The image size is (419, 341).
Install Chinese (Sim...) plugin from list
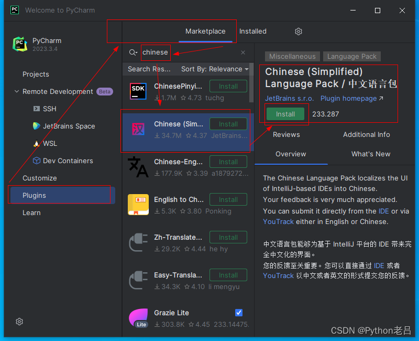click(x=228, y=124)
